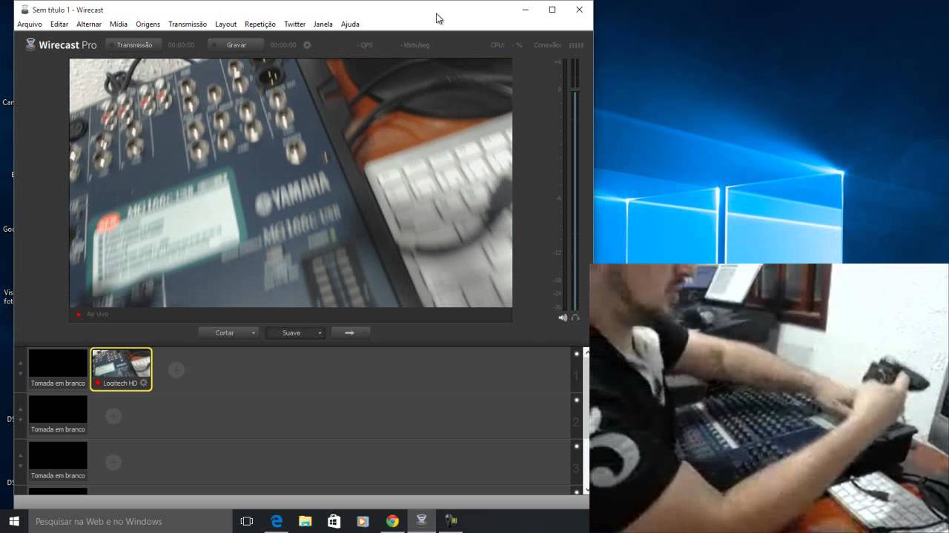Move layer 1 down with the arrow
949x533 pixels.
[x=20, y=374]
